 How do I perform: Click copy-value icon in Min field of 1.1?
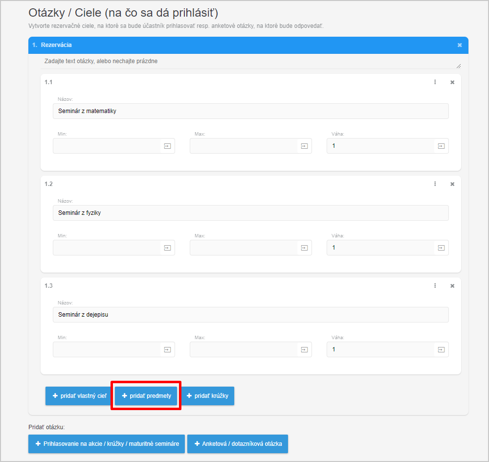pyautogui.click(x=167, y=146)
